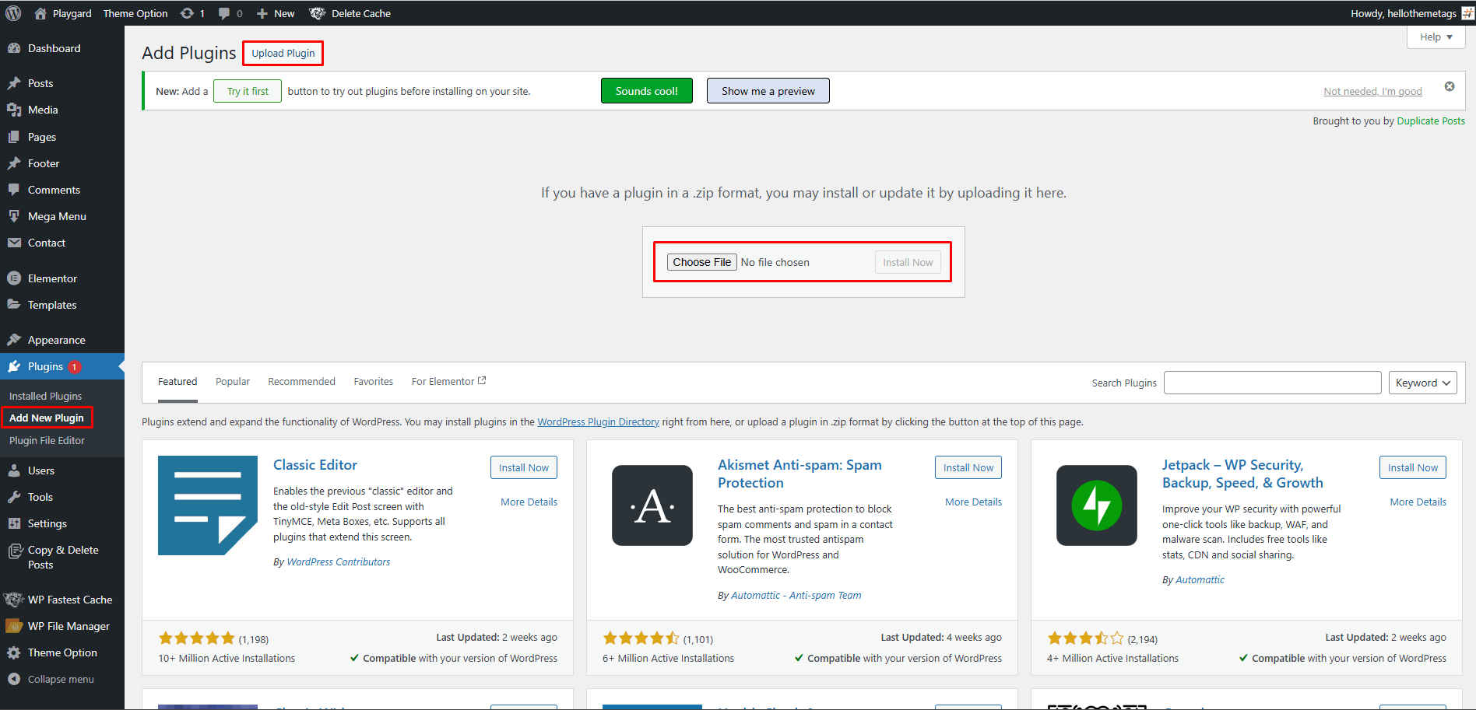Click the Settings sliders icon in sidebar
Viewport: 1476px width, 710px height.
14,523
